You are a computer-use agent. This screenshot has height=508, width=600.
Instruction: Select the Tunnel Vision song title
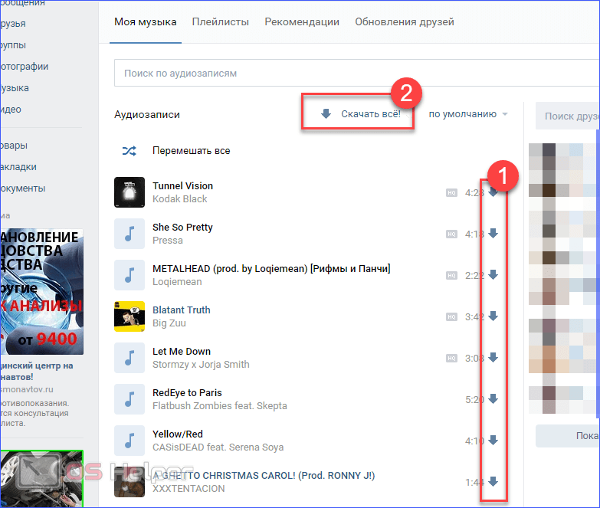tap(183, 186)
